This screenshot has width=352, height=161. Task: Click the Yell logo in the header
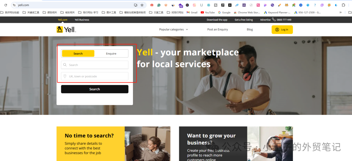coord(66,30)
